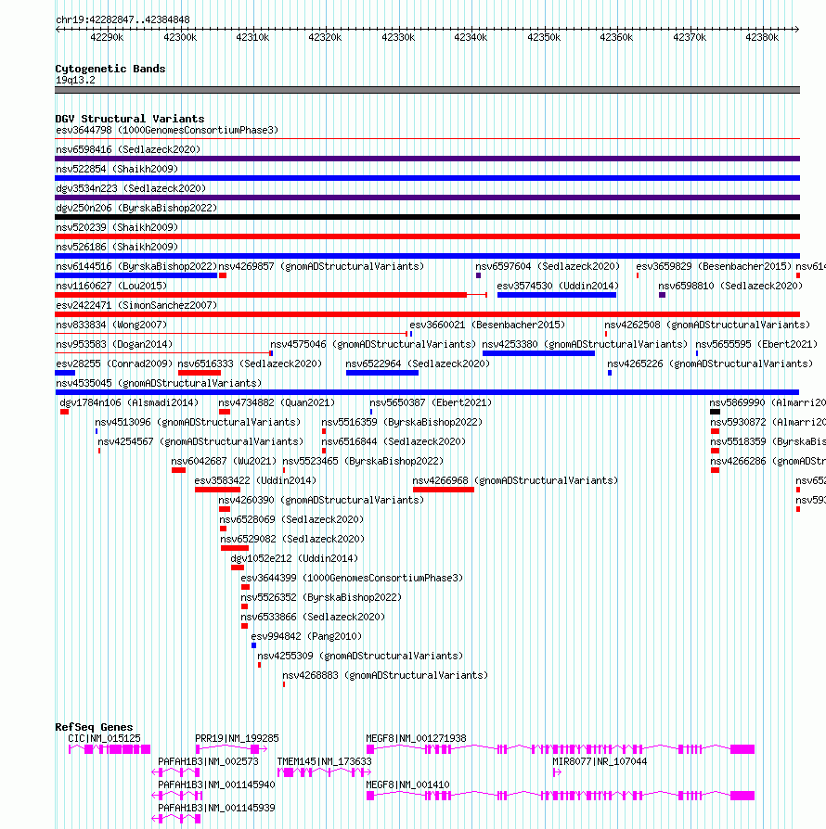Open MEGF8|NM_001271938 gene label

click(x=416, y=739)
